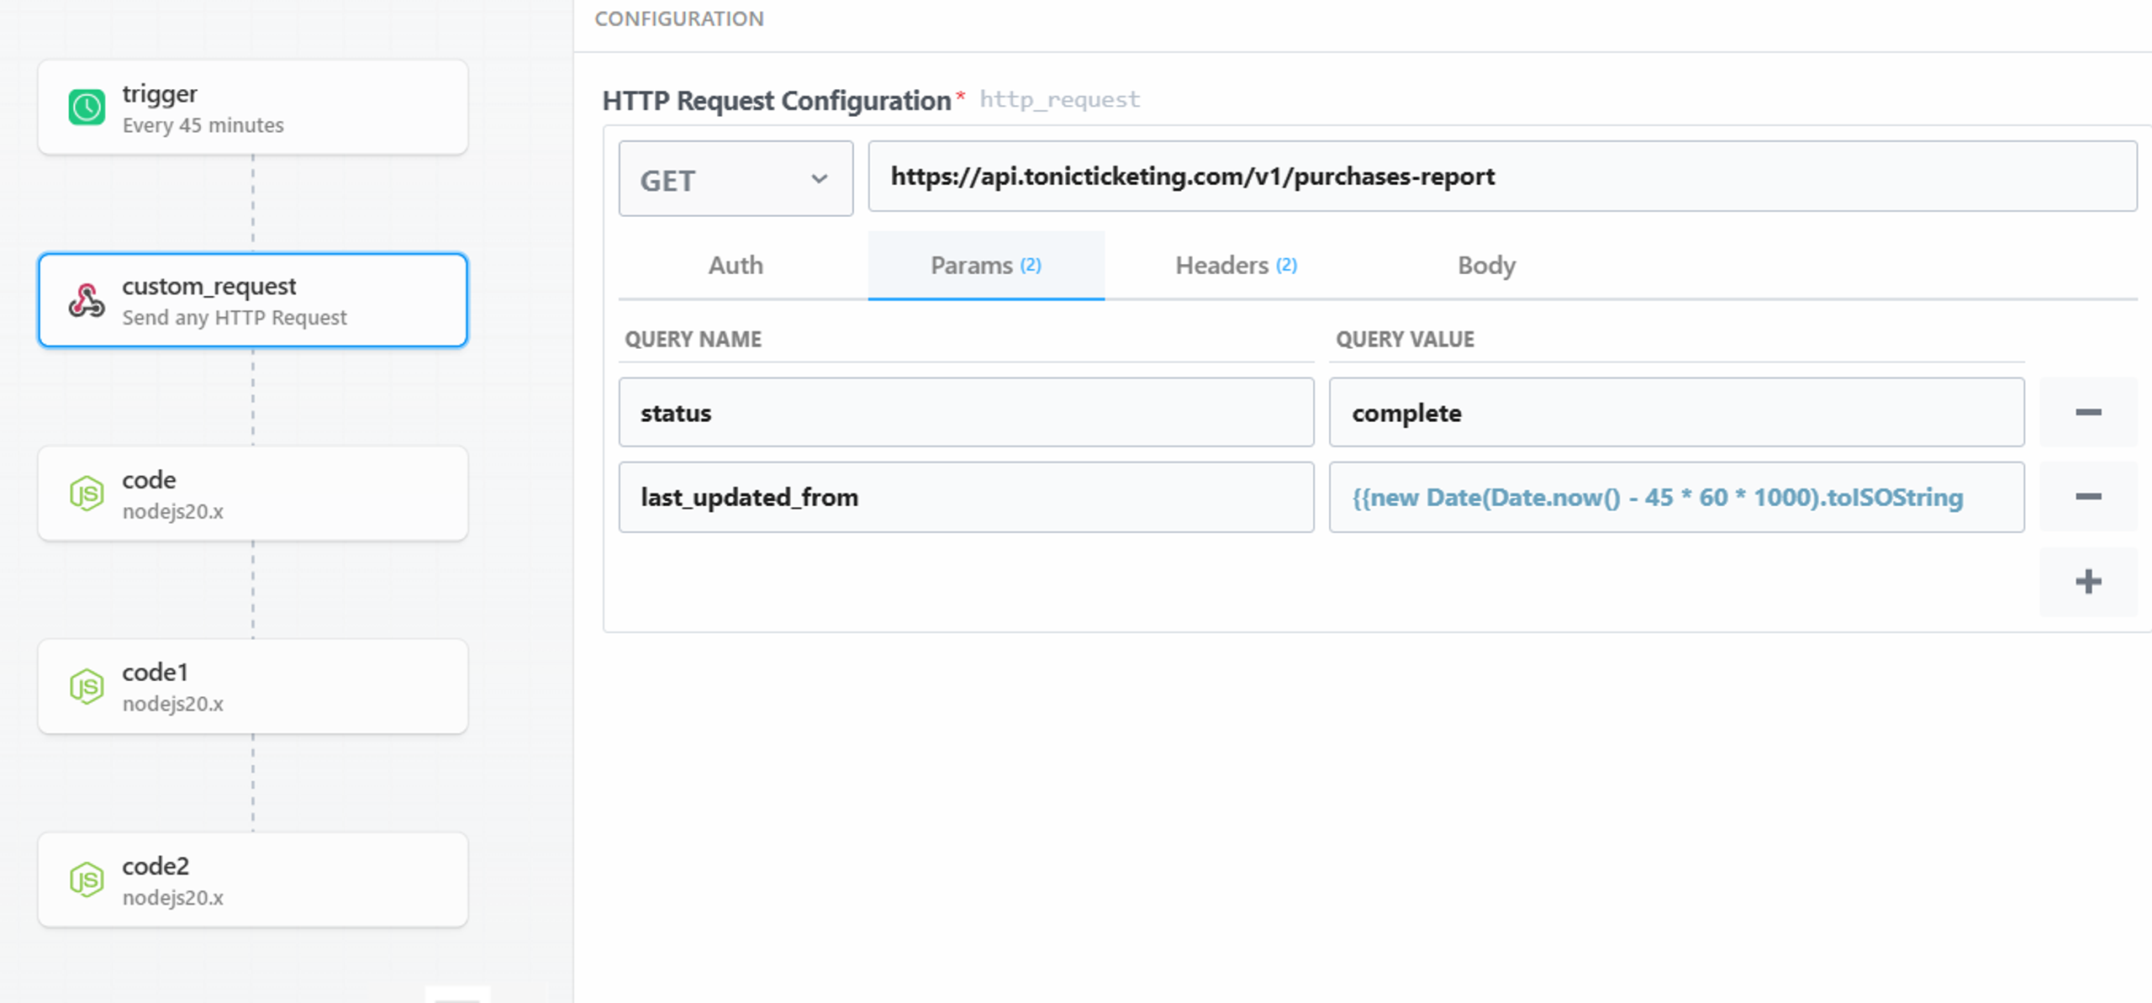The width and height of the screenshot is (2152, 1003).
Task: Click the custom_request node card
Action: 252,300
